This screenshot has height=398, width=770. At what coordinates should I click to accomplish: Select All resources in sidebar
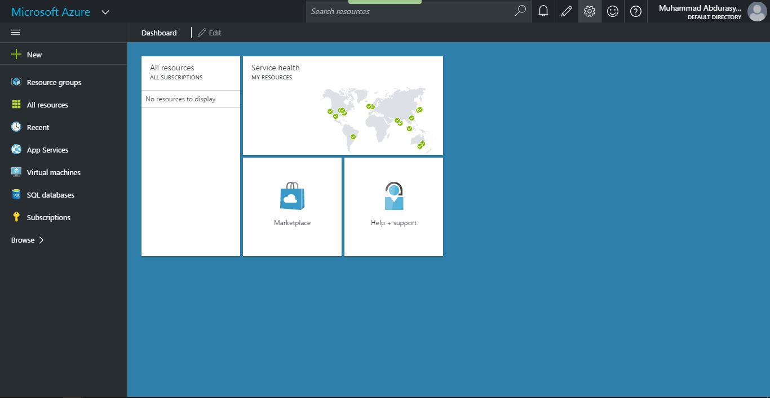pos(47,105)
